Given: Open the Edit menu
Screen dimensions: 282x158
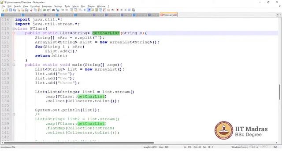Looking at the screenshot, I should pos(9,6).
